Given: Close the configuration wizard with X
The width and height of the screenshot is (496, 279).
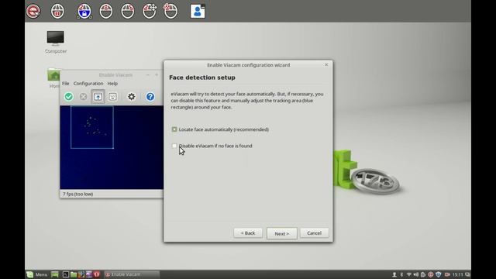Looking at the screenshot, I should coord(326,65).
